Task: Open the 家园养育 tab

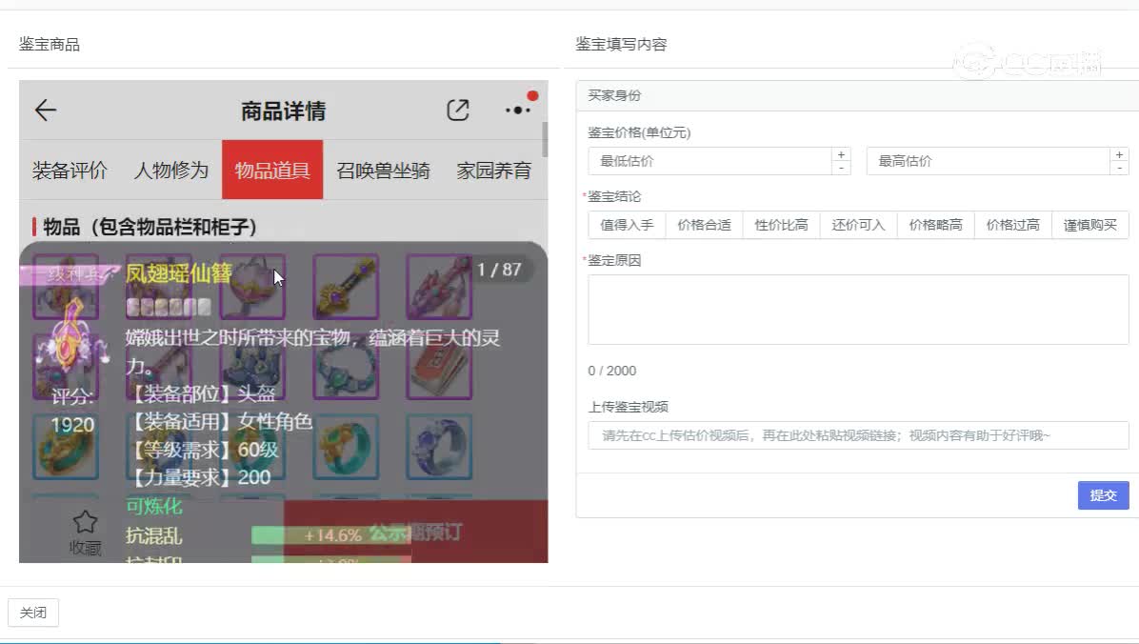Action: click(494, 171)
